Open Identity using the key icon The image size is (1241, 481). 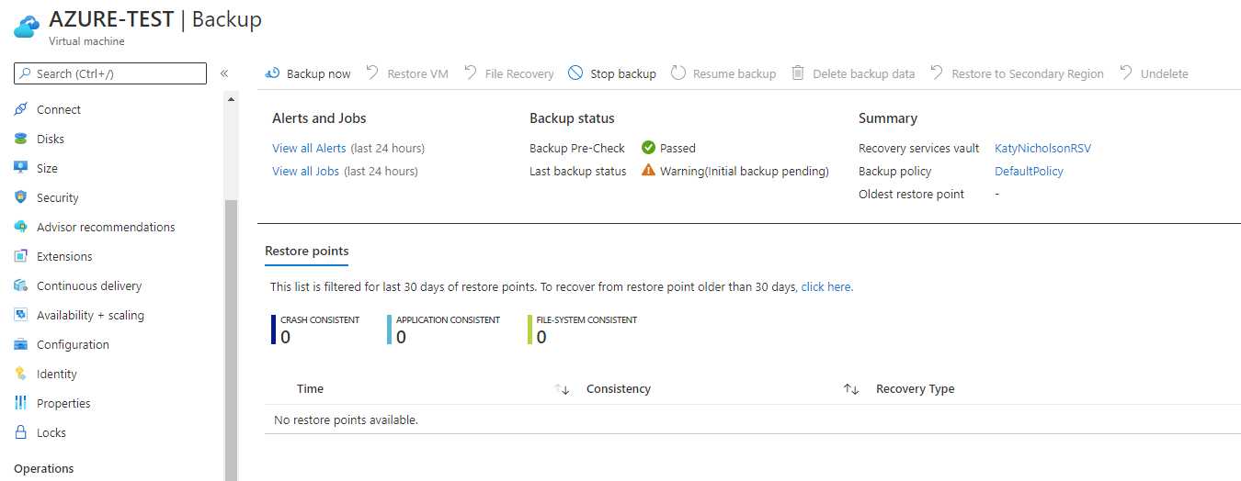(20, 374)
